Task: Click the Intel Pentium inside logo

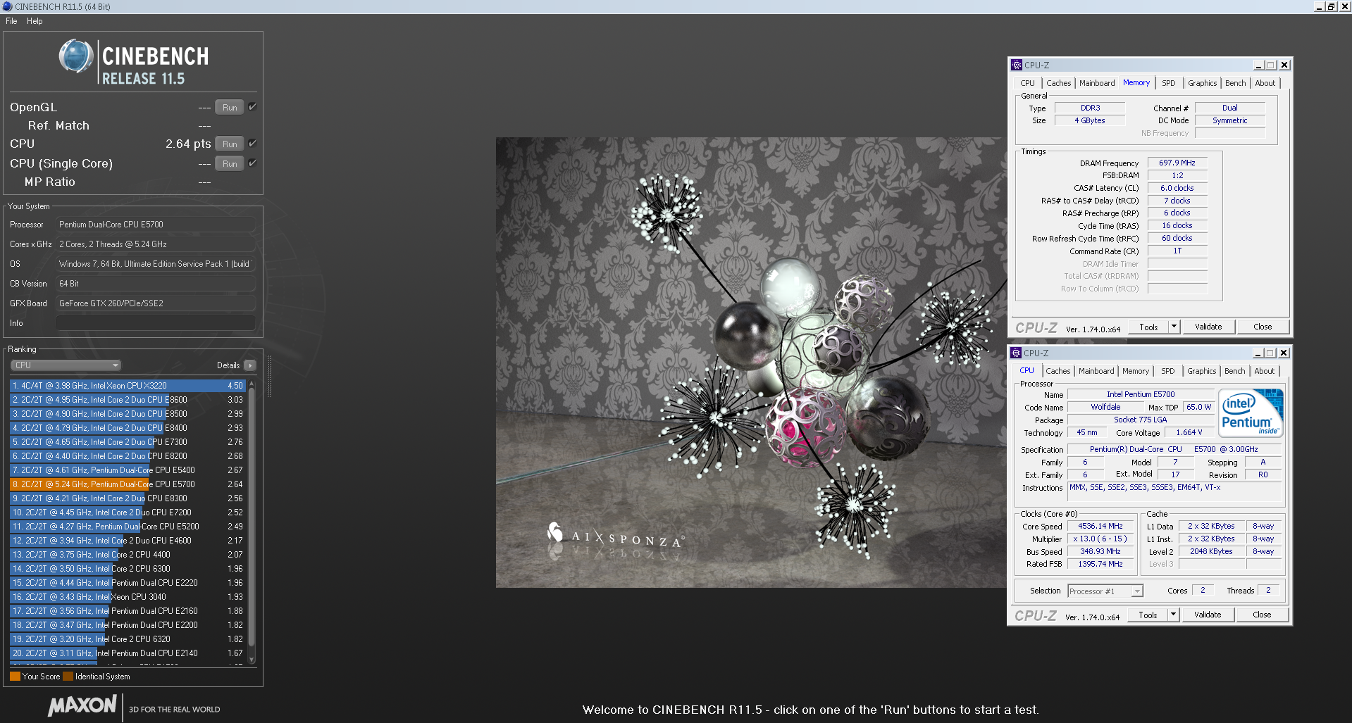Action: pyautogui.click(x=1251, y=414)
